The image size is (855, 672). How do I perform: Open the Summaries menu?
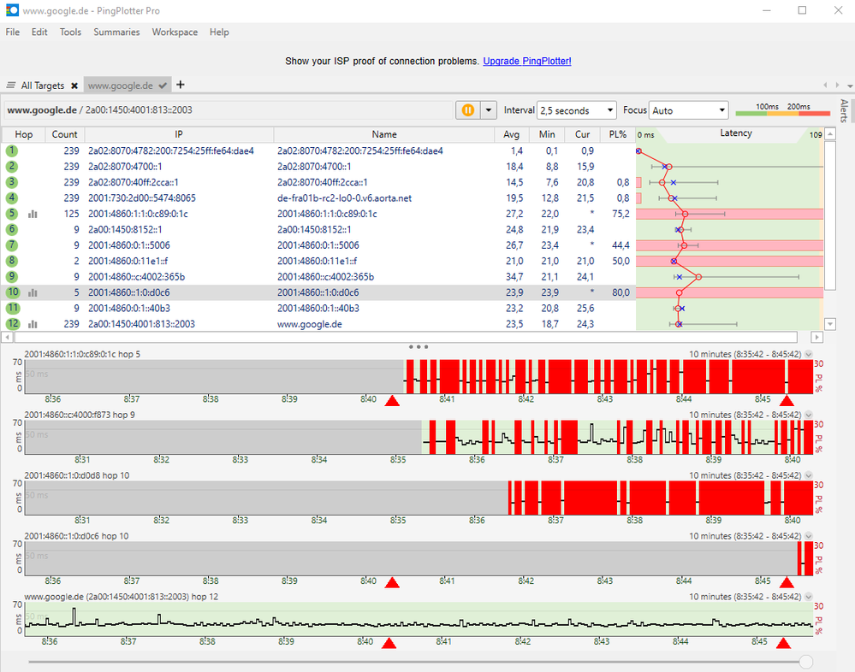[x=116, y=32]
